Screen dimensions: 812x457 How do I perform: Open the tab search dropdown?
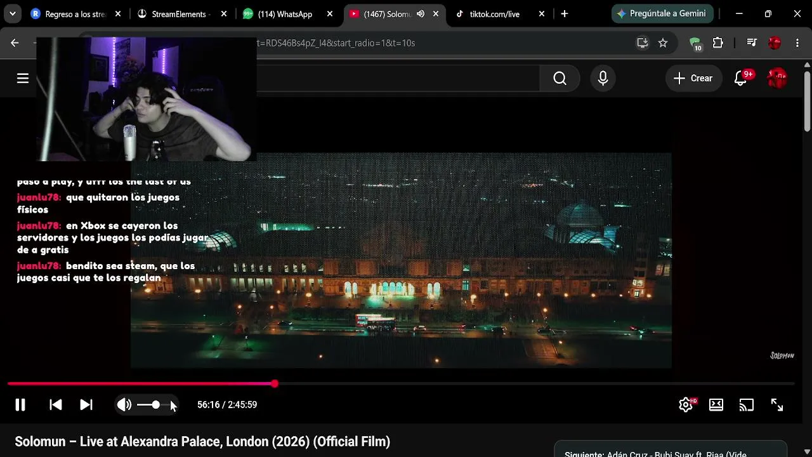(x=13, y=14)
